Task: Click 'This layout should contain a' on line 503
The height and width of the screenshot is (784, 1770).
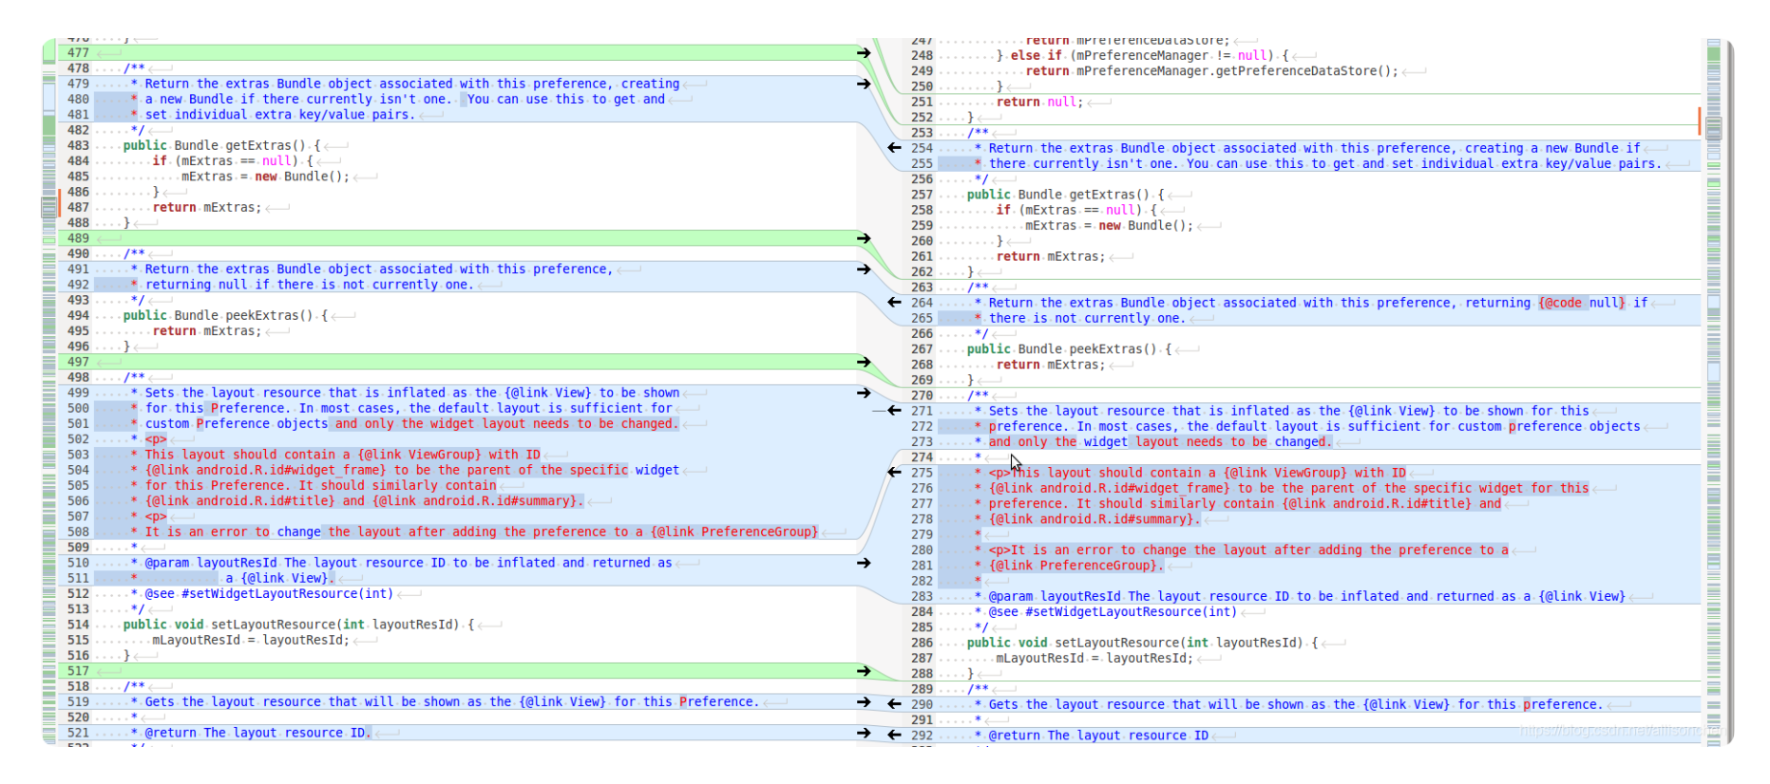Action: click(247, 455)
